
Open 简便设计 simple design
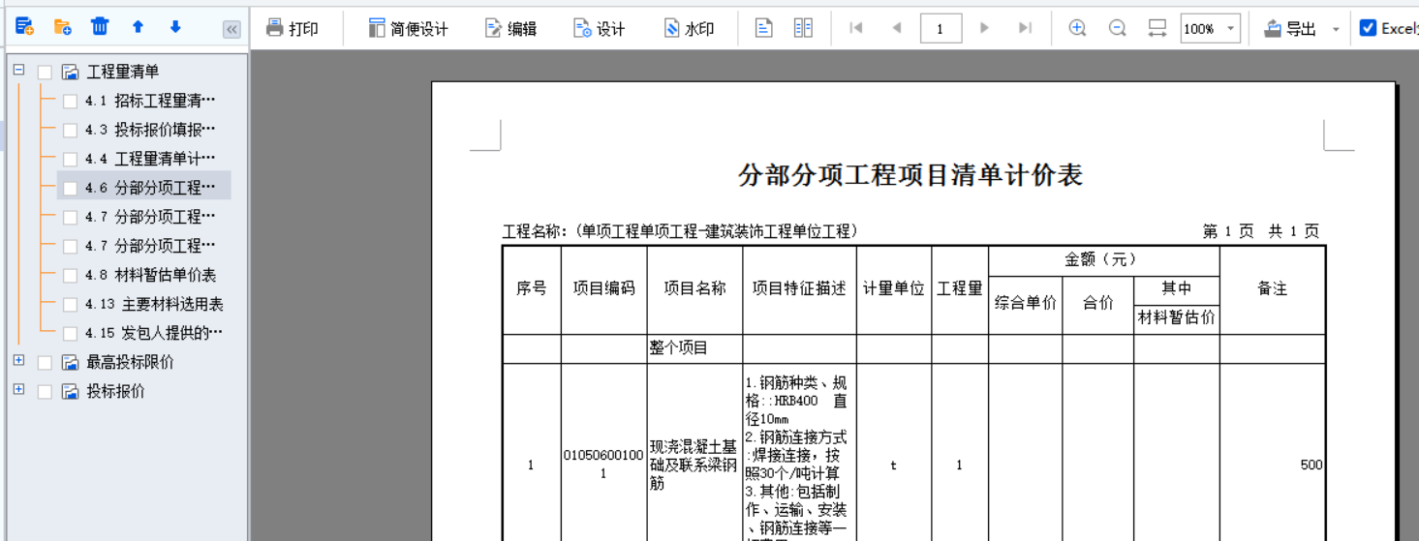pyautogui.click(x=408, y=28)
